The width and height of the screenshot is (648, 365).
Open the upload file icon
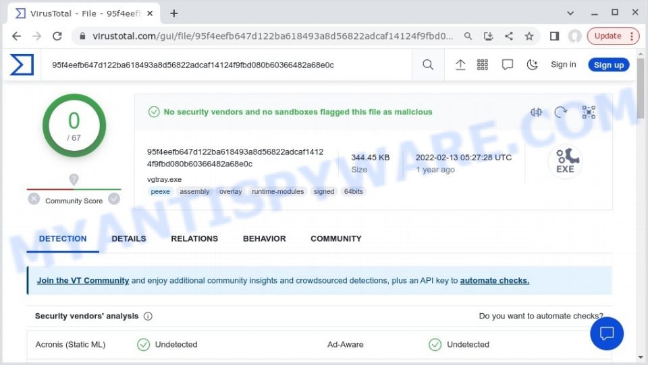coord(460,65)
